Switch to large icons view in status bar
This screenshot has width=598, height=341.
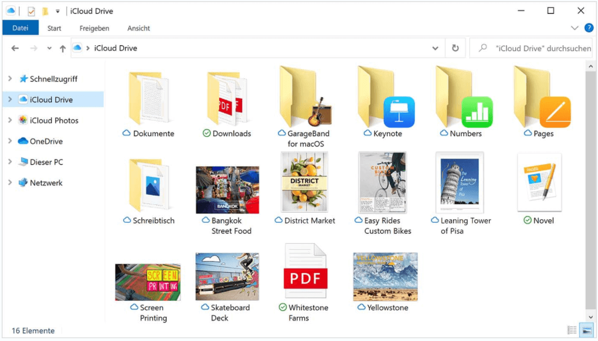pyautogui.click(x=586, y=330)
